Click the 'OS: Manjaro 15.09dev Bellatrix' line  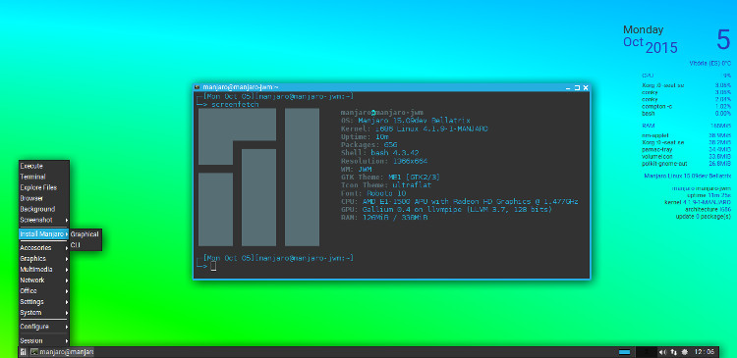coord(405,121)
